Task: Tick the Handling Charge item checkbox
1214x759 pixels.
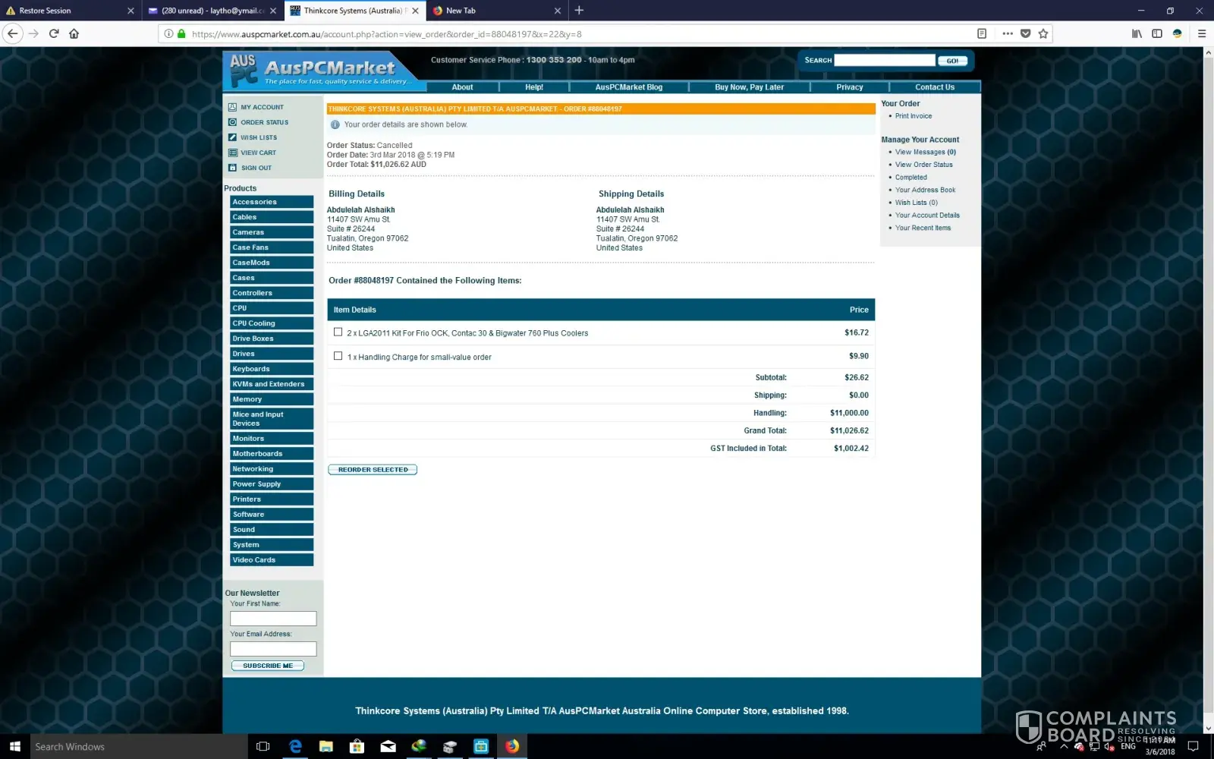Action: coord(338,356)
